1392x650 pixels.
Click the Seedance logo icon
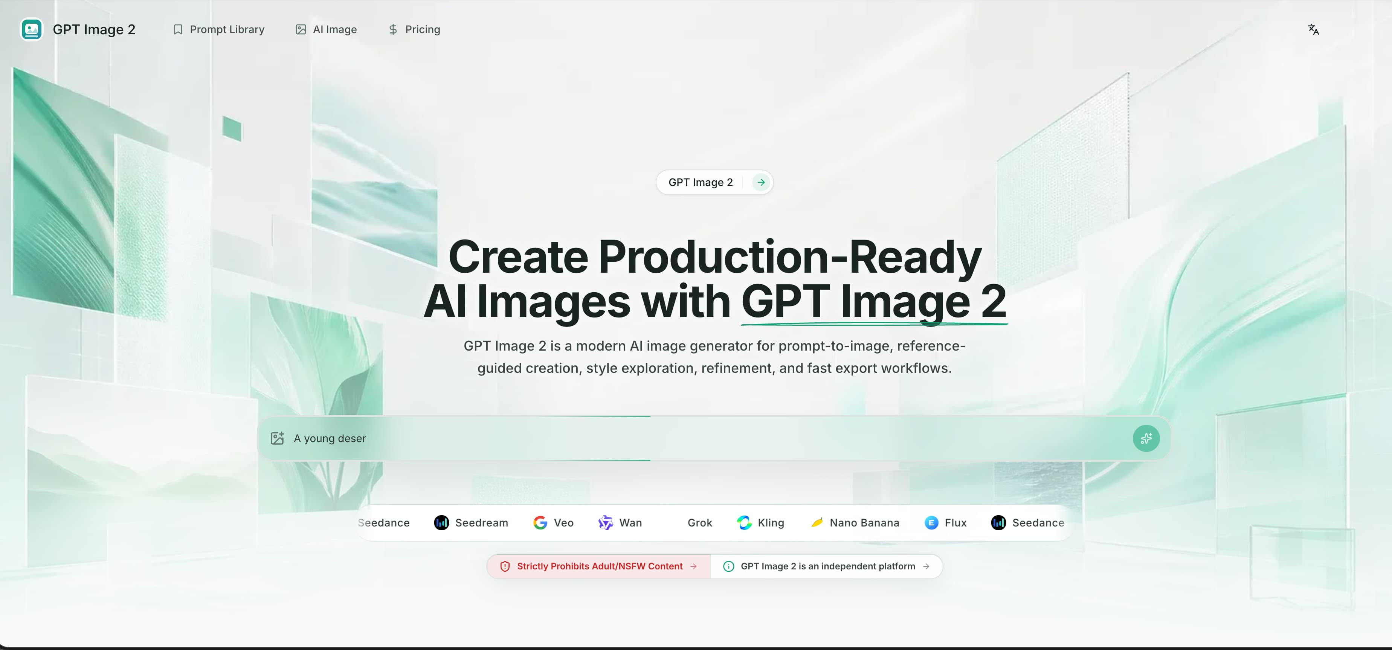point(998,522)
